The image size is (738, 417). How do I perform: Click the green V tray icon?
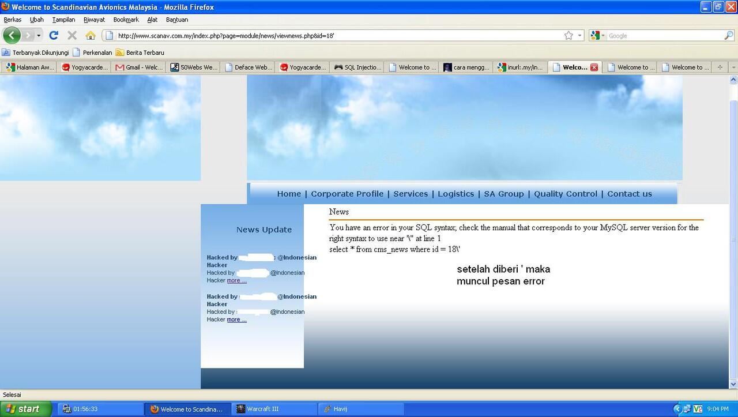click(698, 409)
